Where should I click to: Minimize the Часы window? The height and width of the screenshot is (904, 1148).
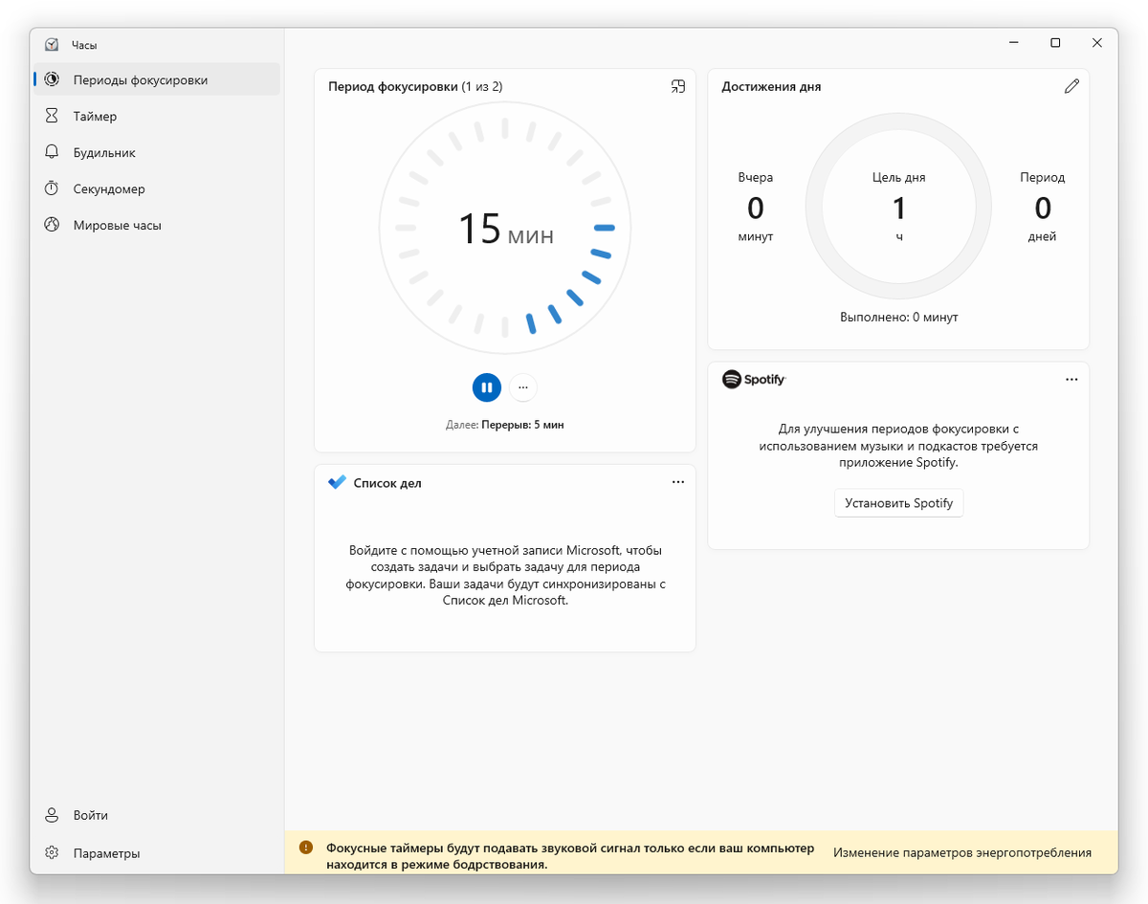point(1013,43)
